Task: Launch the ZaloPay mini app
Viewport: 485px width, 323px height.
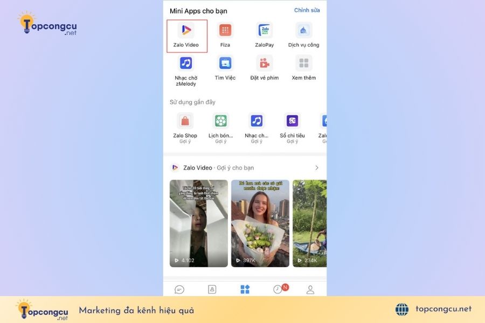Action: pos(264,36)
